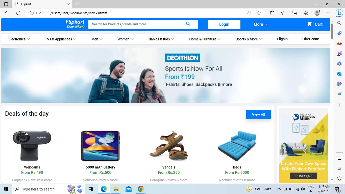
Task: Open split screen icon in browser toolbar
Action: pos(272,13)
